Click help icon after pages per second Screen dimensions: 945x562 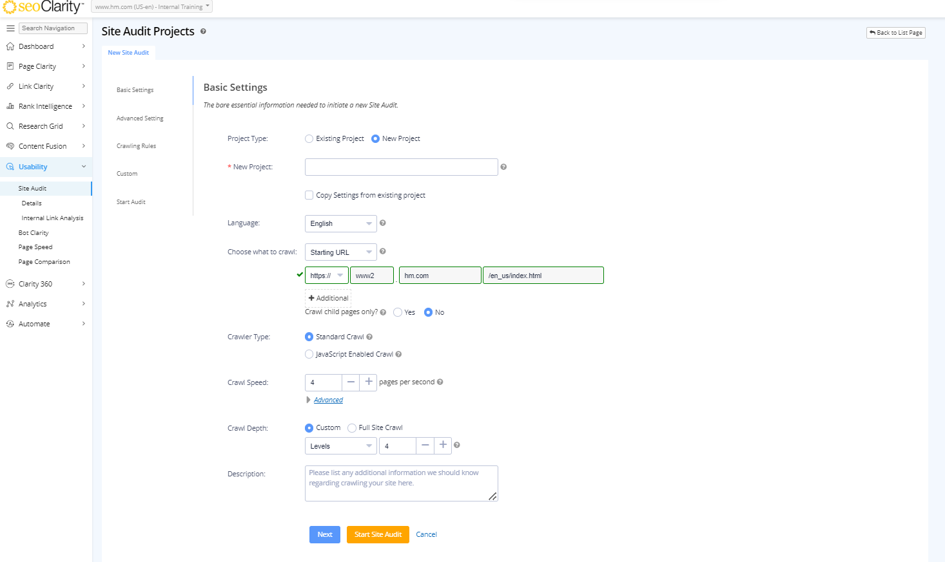click(x=440, y=382)
